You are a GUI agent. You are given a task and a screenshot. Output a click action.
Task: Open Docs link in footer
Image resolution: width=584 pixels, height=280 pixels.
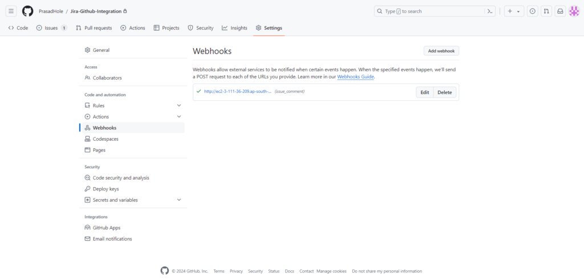coord(289,271)
